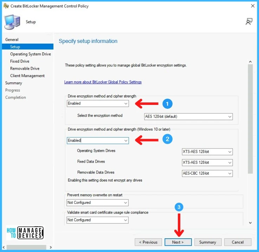Screen dimensions: 259x252
Task: Click the wizard computer setup icon
Action: coord(12,22)
